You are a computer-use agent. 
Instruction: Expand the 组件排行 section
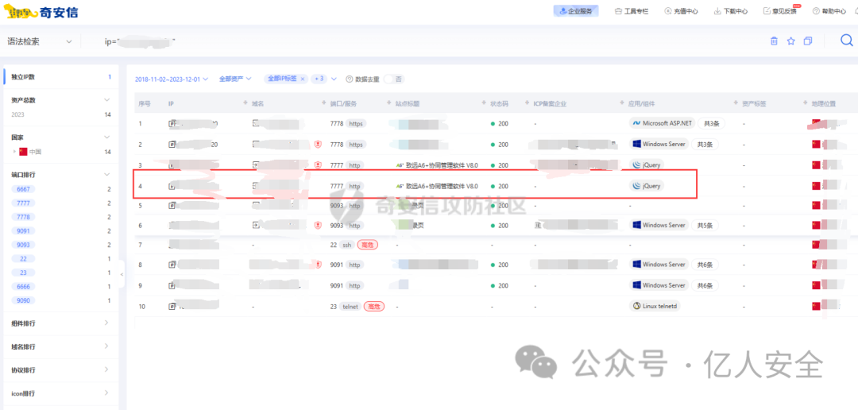106,323
